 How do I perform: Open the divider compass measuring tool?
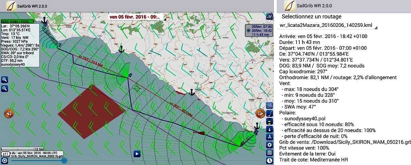pos(270,137)
